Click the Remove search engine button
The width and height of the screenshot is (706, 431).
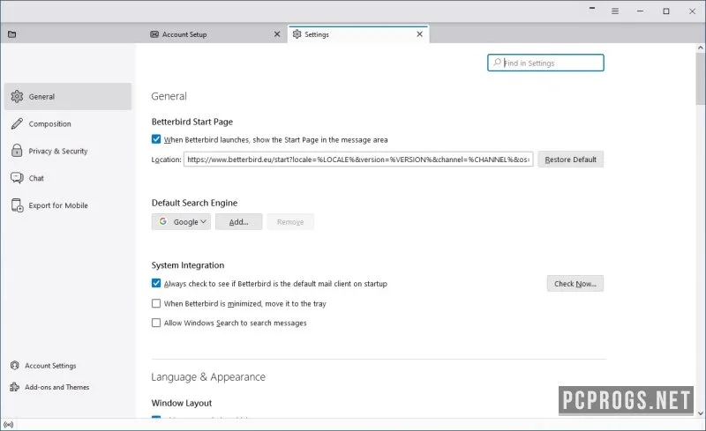(x=290, y=222)
